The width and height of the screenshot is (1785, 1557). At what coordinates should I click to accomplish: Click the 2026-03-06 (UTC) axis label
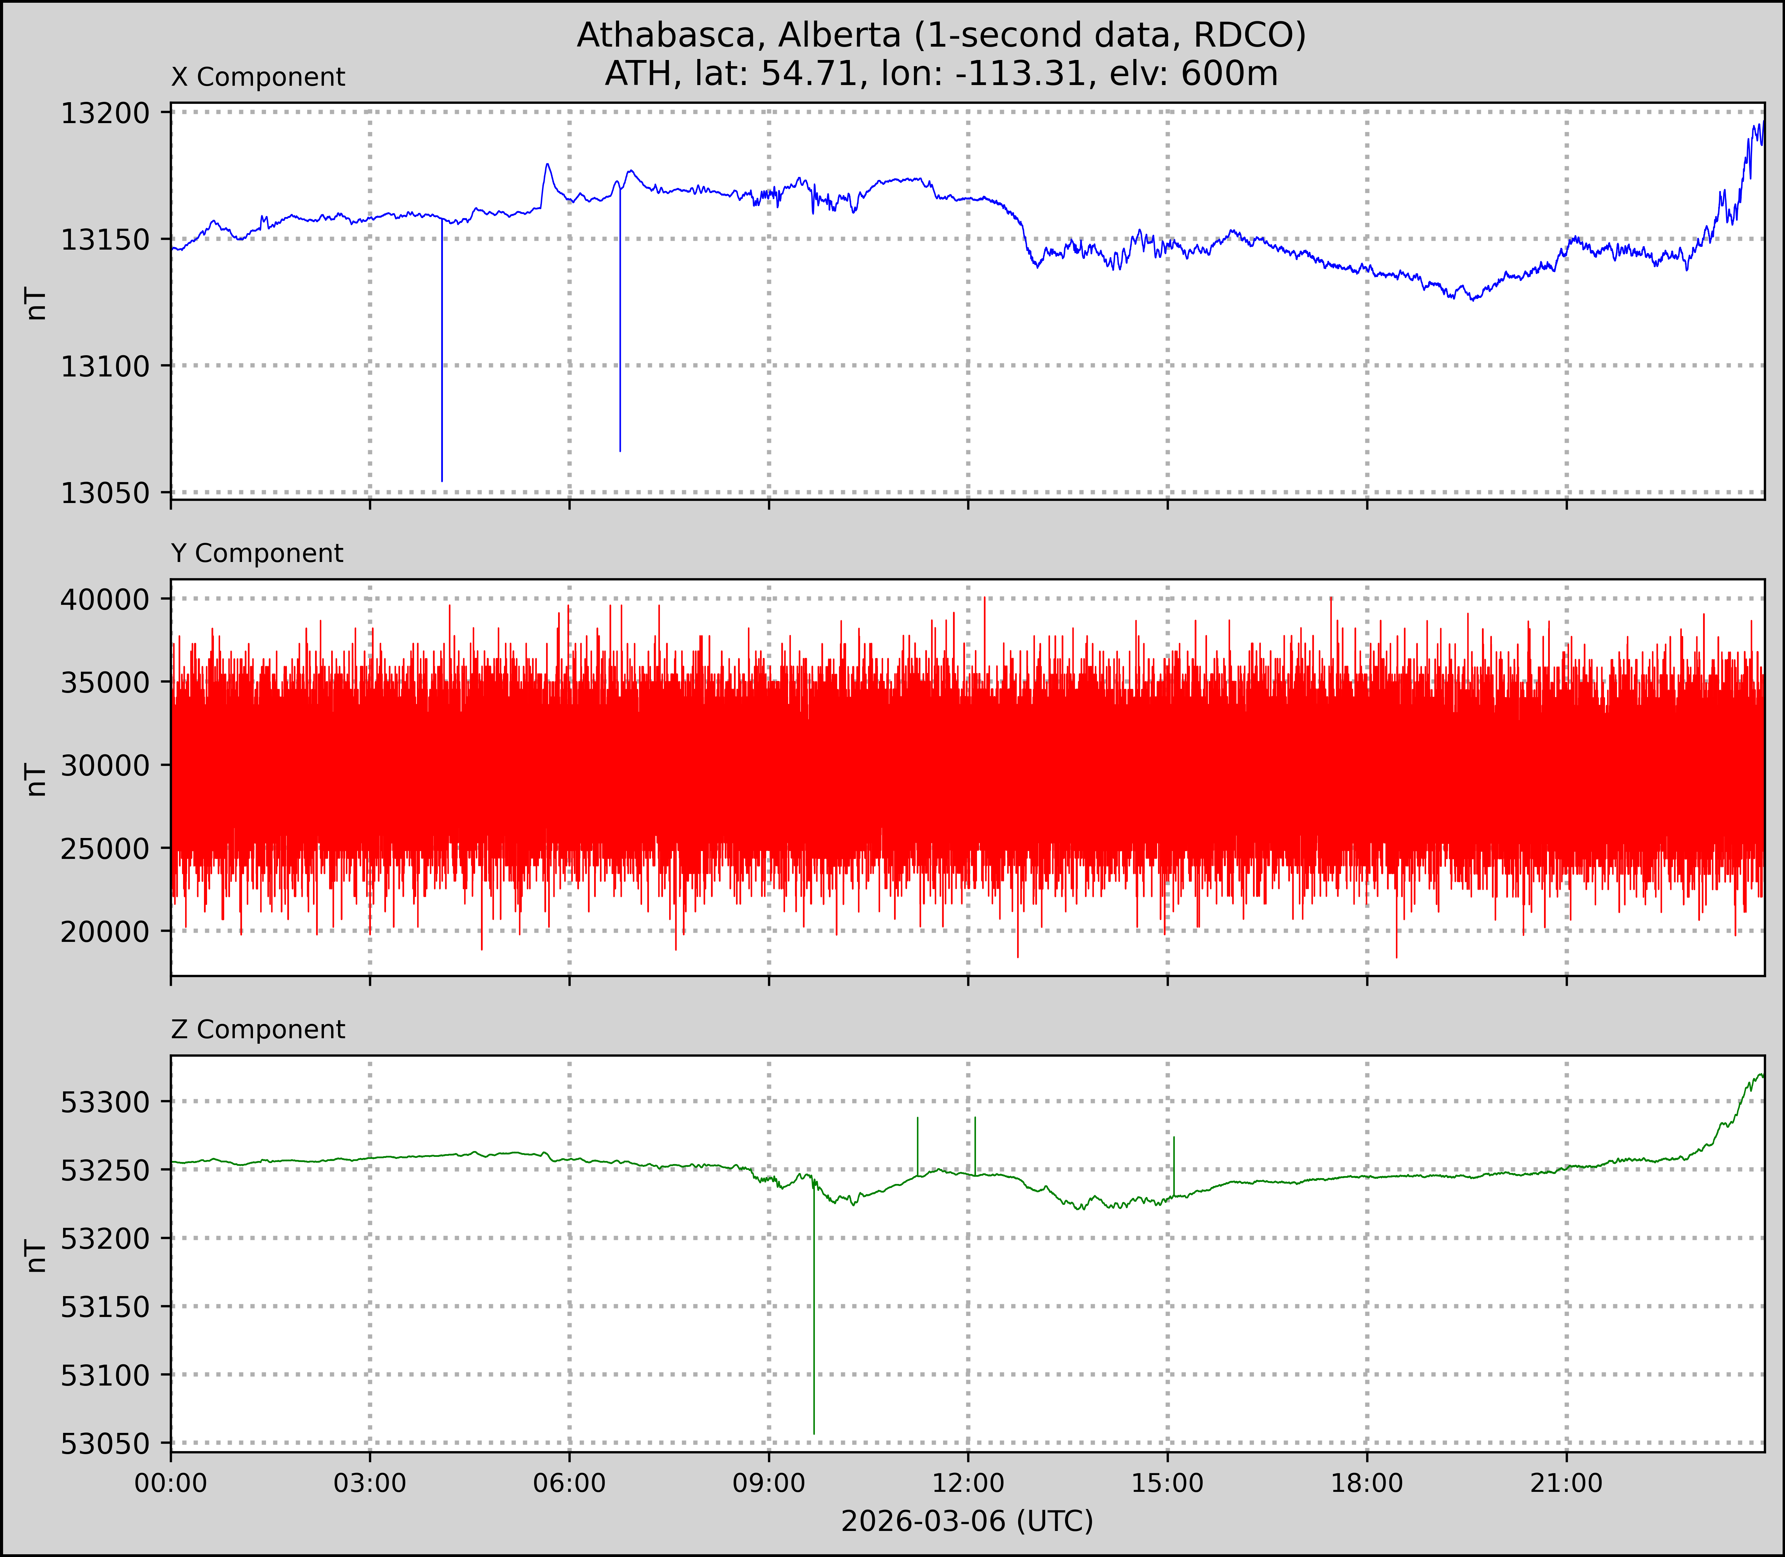point(967,1521)
